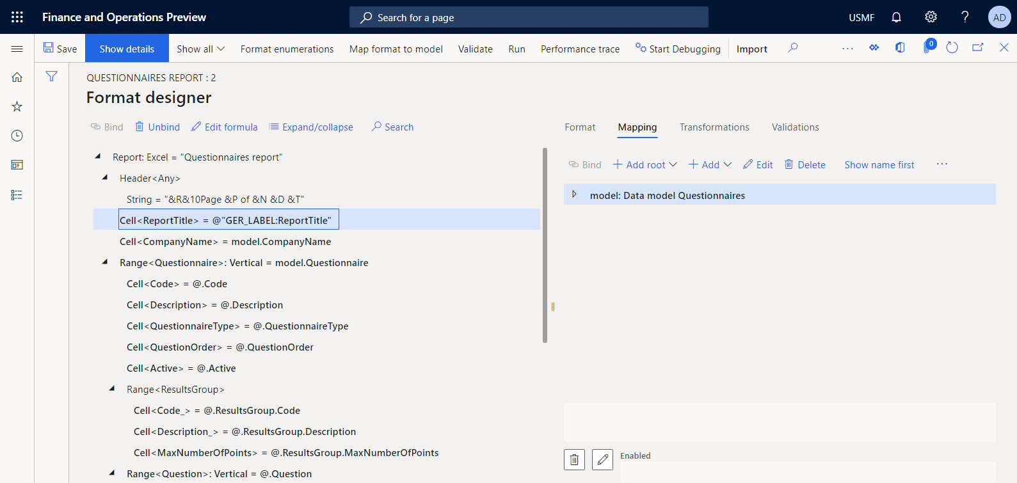Click Expand/collapse button
This screenshot has height=483, width=1017.
[312, 127]
